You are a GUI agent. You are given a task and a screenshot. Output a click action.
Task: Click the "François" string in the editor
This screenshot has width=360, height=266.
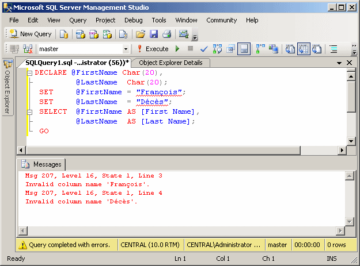coord(159,92)
